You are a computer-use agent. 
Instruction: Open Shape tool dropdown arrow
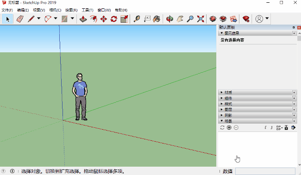[x=72, y=19]
